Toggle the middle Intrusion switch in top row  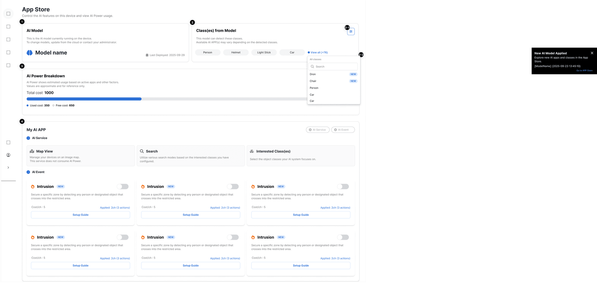pyautogui.click(x=233, y=187)
